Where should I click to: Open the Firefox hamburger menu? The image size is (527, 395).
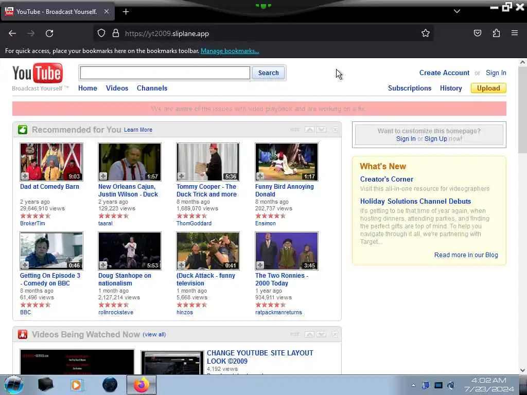pyautogui.click(x=515, y=33)
